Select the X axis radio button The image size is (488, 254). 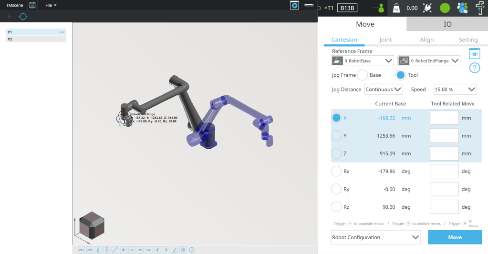click(336, 118)
